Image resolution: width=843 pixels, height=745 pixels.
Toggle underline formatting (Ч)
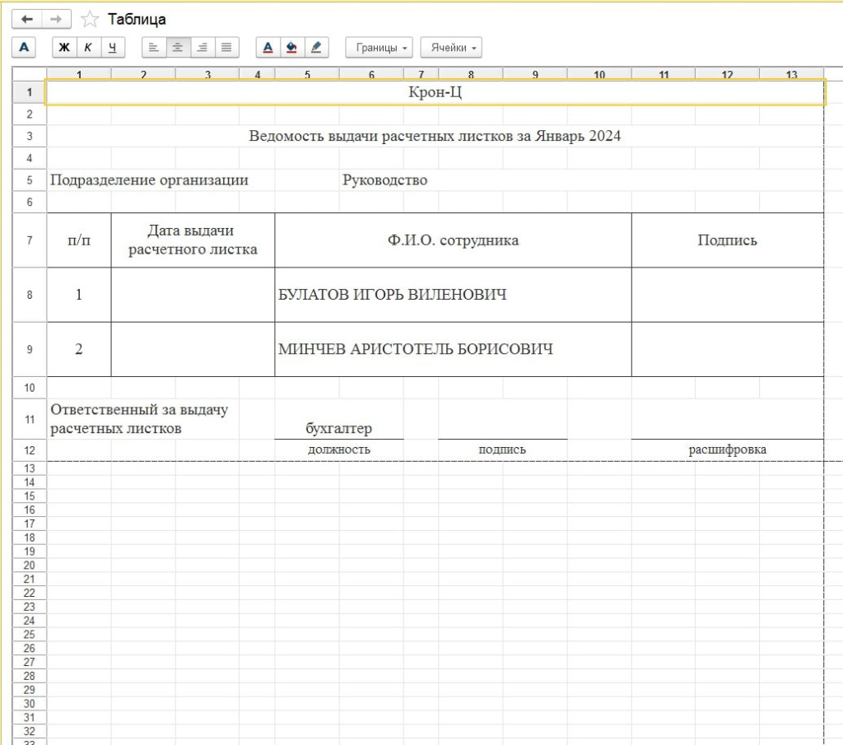point(112,47)
